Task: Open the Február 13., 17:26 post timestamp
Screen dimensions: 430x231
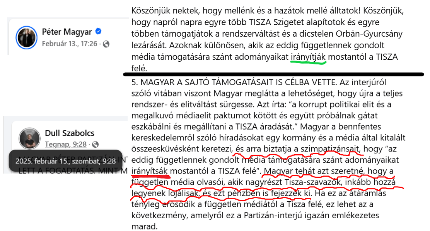Action: (x=69, y=44)
